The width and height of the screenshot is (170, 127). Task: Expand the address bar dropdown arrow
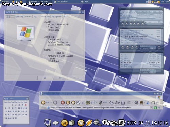click(x=151, y=108)
